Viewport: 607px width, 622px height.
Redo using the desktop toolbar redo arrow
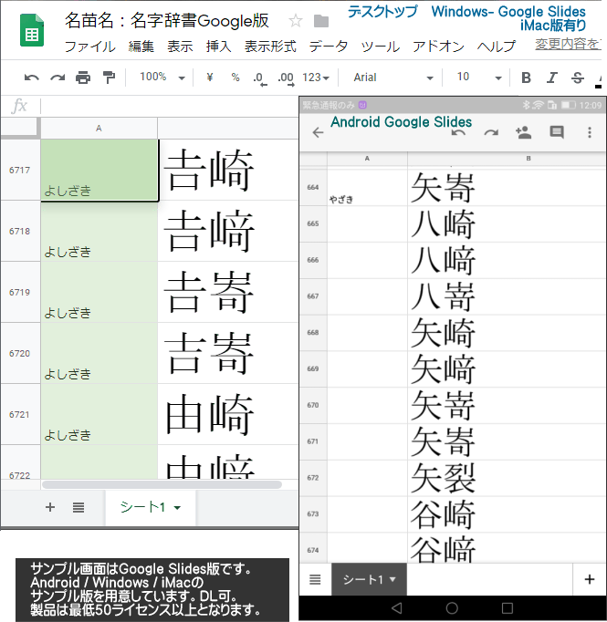(x=58, y=78)
